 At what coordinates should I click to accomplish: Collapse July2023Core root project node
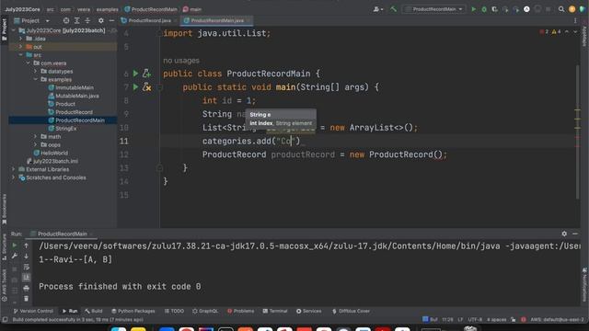[x=14, y=30]
